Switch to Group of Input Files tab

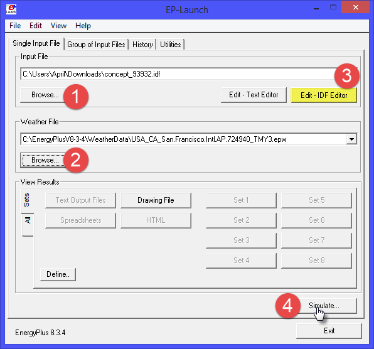[96, 45]
